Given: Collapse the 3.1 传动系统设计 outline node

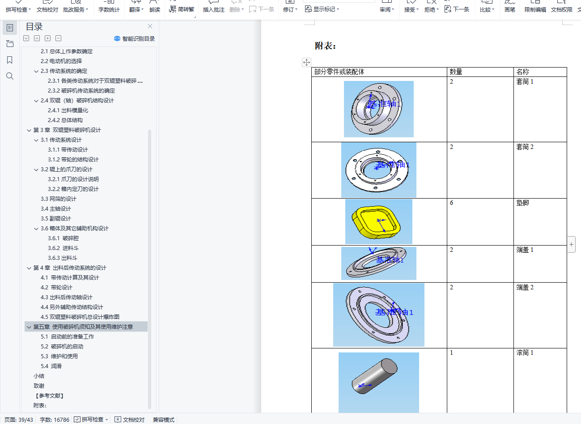Looking at the screenshot, I should tap(36, 140).
